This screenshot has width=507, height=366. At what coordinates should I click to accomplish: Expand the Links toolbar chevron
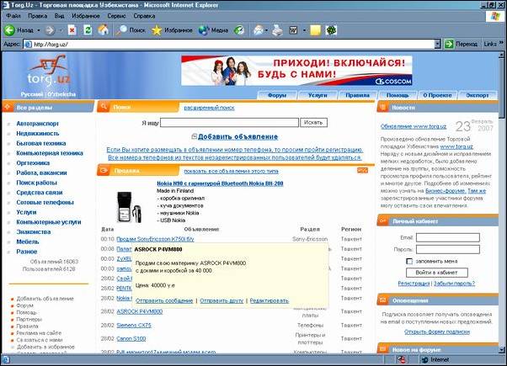tap(502, 43)
